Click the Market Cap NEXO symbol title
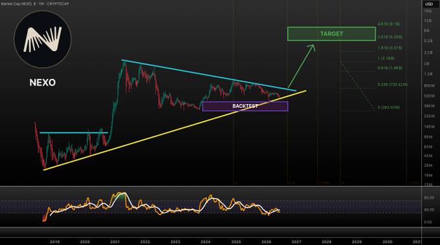The height and width of the screenshot is (245, 440). (x=35, y=4)
